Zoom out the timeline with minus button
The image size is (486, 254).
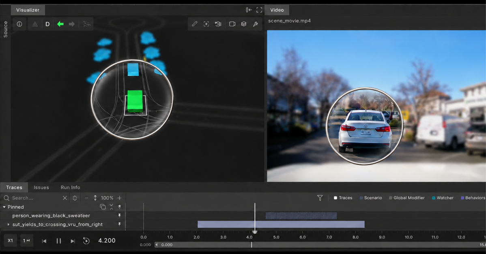tap(86, 198)
